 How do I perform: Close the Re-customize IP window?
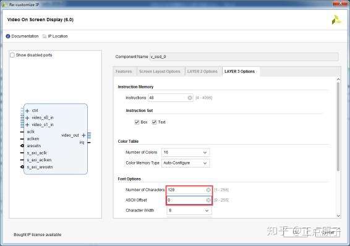340,3
